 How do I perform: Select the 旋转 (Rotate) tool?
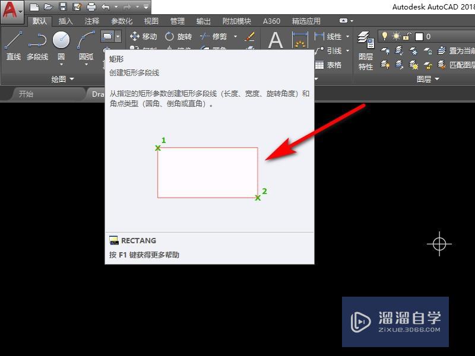pyautogui.click(x=178, y=37)
